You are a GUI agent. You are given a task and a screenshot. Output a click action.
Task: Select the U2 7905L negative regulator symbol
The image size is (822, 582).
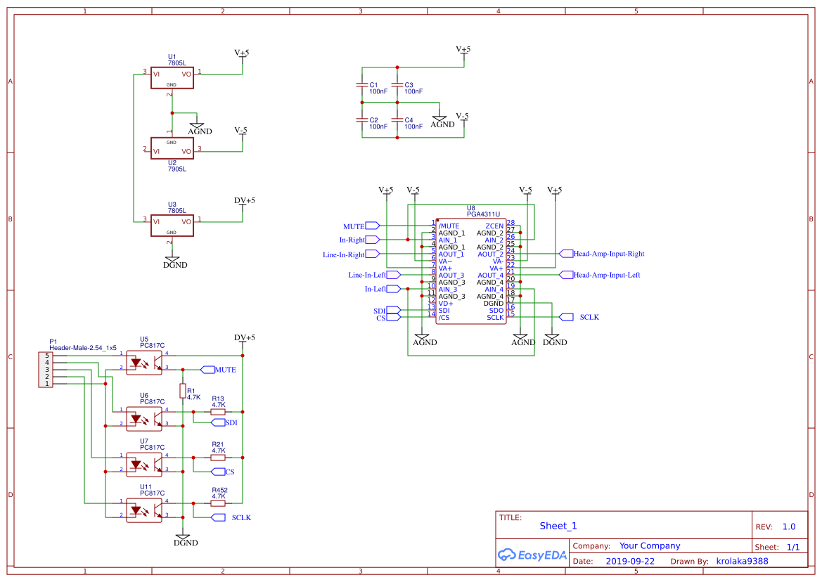click(172, 149)
